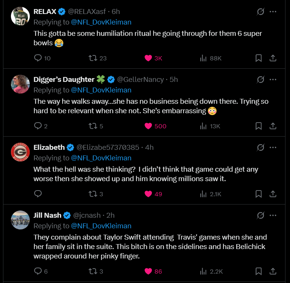Click the @NFL_DovKleiman link in Jill Nash's reply

click(101, 226)
